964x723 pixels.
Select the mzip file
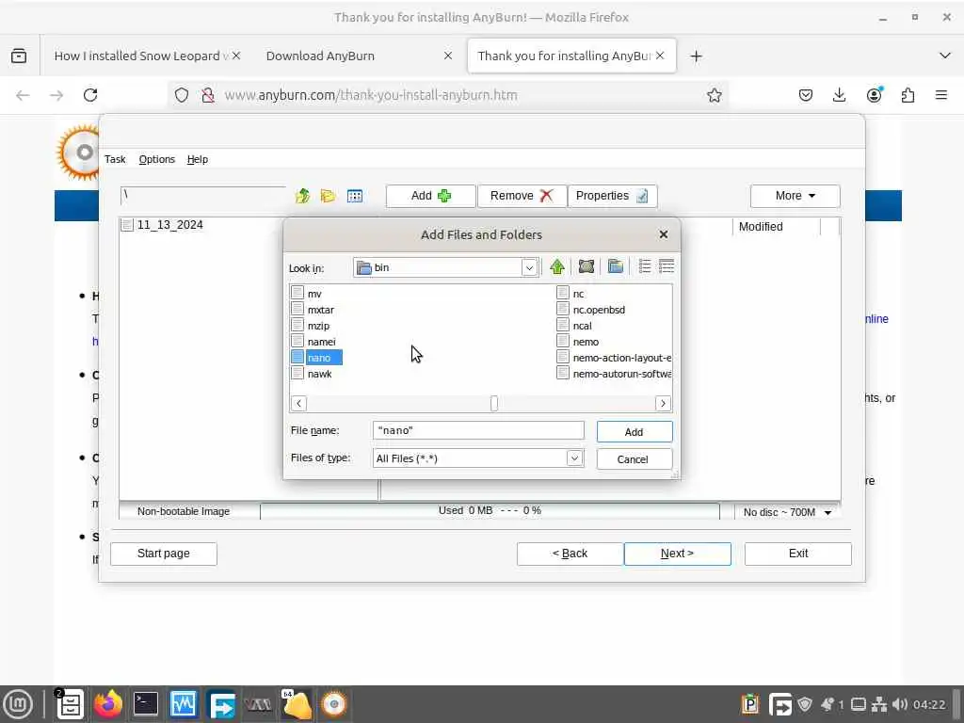(318, 326)
